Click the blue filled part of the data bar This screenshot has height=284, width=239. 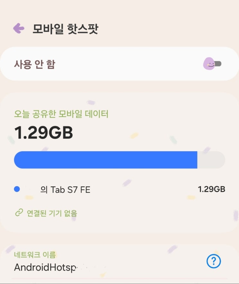pyautogui.click(x=106, y=160)
